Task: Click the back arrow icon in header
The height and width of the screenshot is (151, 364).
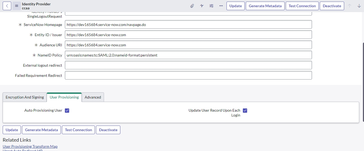Action: pyautogui.click(x=7, y=6)
